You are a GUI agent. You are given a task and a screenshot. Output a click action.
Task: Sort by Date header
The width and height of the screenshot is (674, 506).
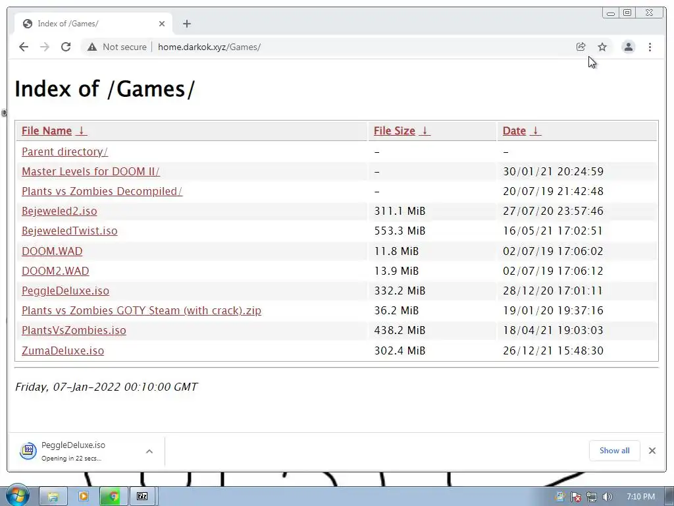coord(514,131)
